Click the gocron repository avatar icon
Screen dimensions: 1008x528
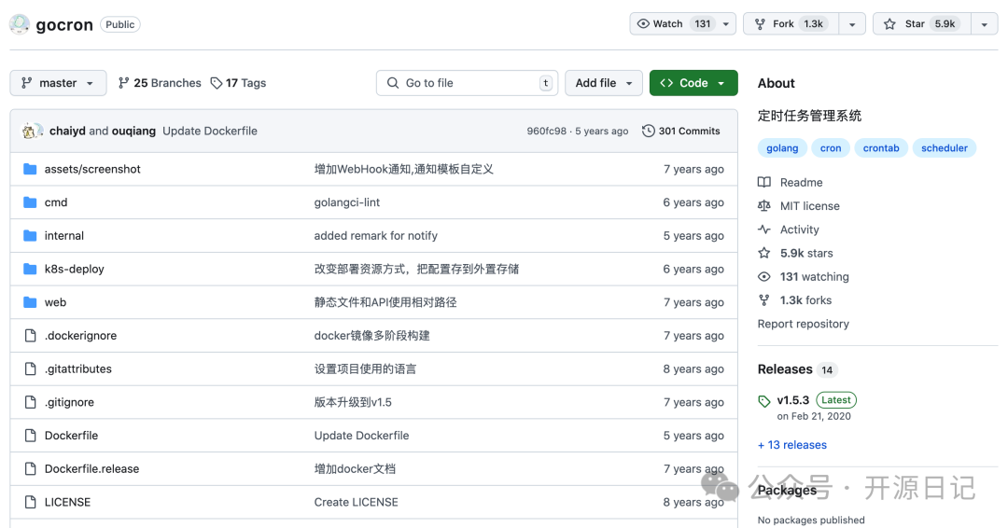click(20, 24)
